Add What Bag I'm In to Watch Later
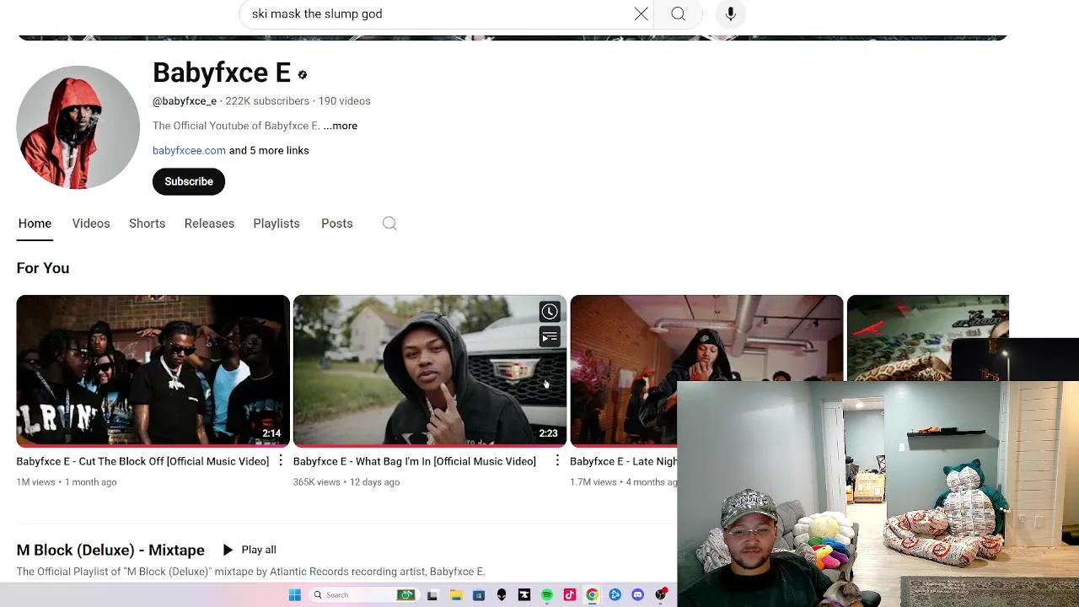This screenshot has height=607, width=1079. [x=550, y=312]
